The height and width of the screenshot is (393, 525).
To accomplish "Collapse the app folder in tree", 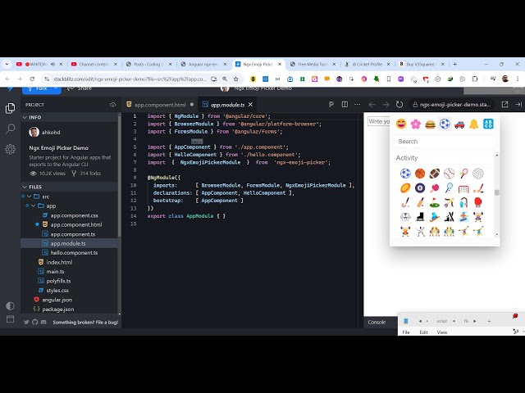I will coord(37,206).
